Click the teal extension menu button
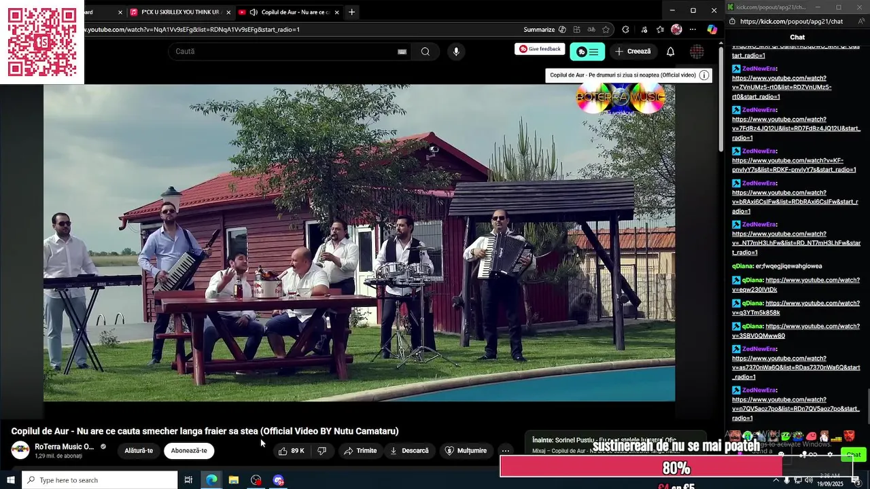This screenshot has width=870, height=489. click(x=587, y=52)
